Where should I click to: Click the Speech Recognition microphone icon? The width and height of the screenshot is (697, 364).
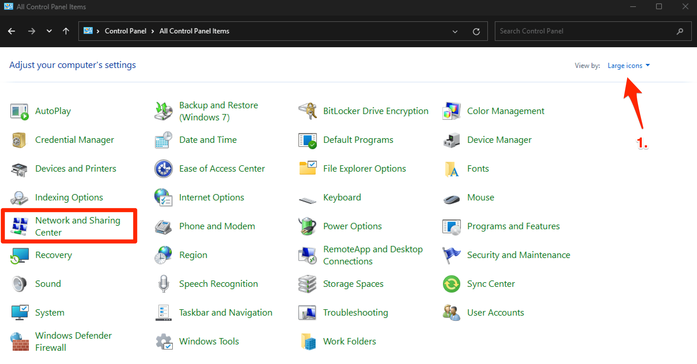(x=164, y=284)
